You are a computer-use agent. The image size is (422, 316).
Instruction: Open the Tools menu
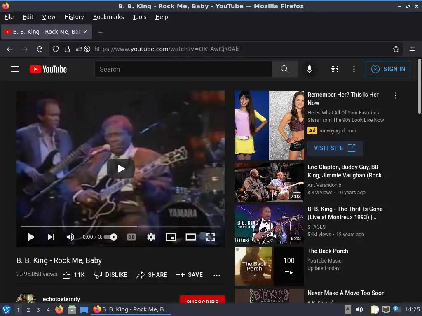point(139,17)
